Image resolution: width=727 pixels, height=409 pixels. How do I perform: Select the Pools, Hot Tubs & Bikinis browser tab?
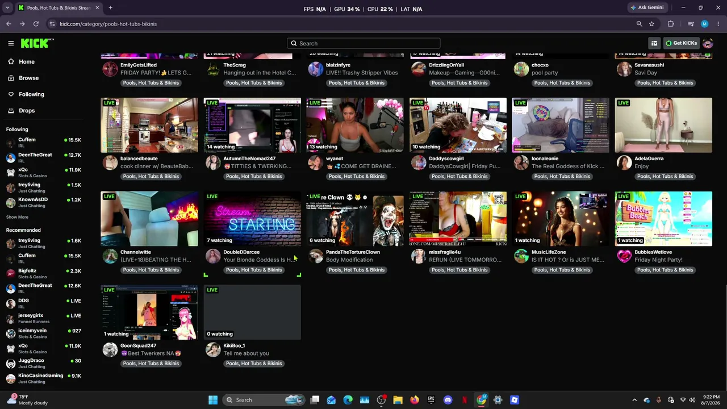pos(58,8)
